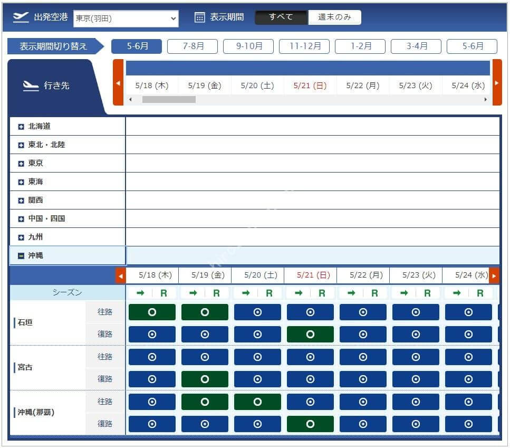
Task: Switch to the 3-4月 period tab
Action: pos(416,46)
